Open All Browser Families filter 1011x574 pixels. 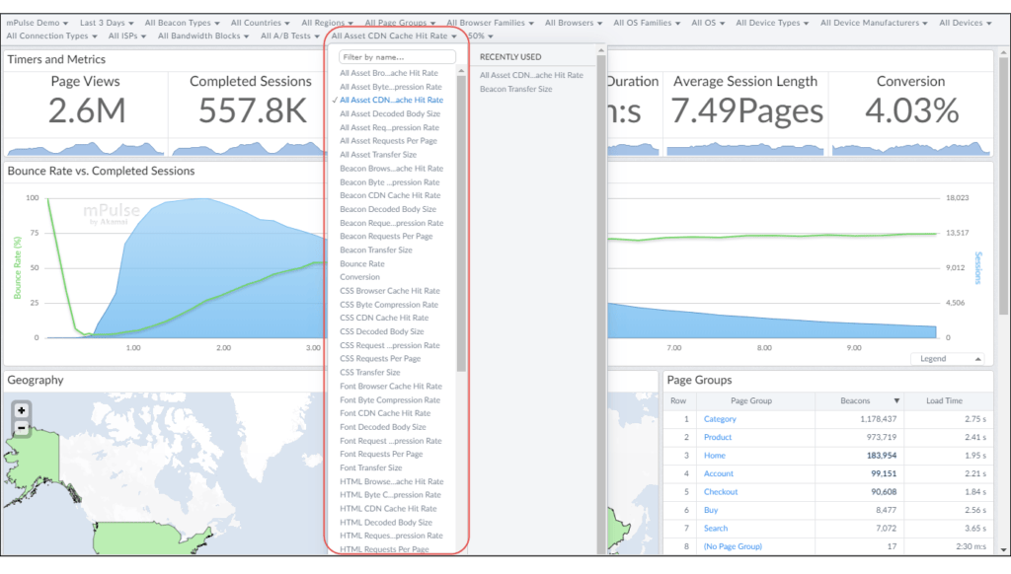tap(490, 23)
